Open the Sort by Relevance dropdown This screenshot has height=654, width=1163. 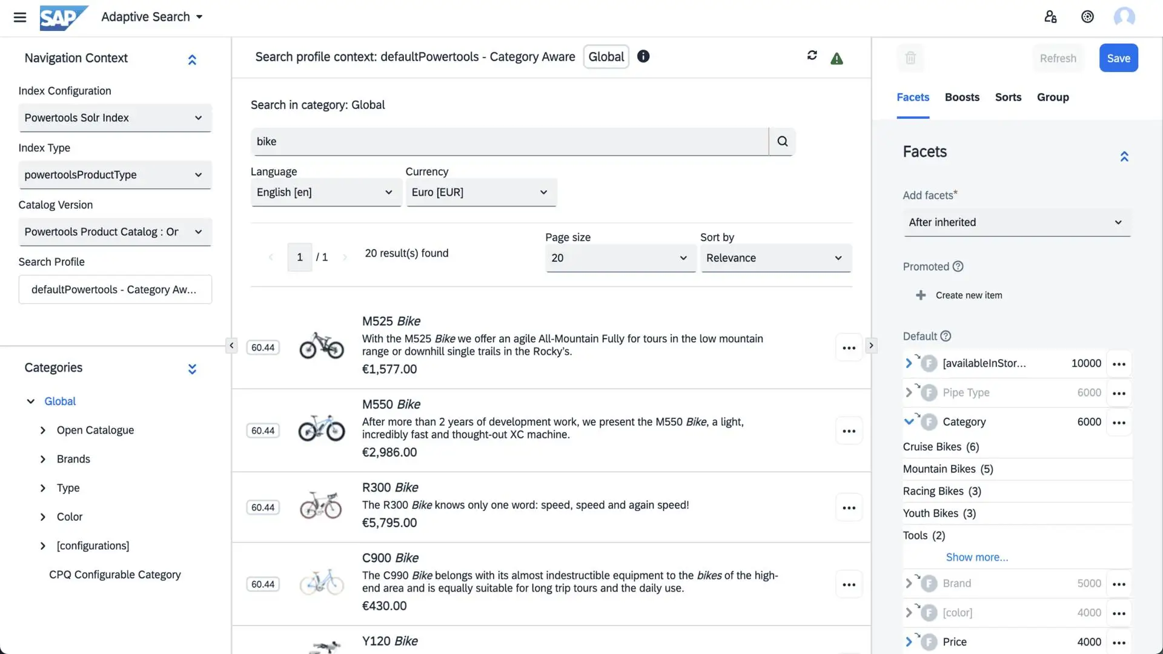pyautogui.click(x=776, y=258)
